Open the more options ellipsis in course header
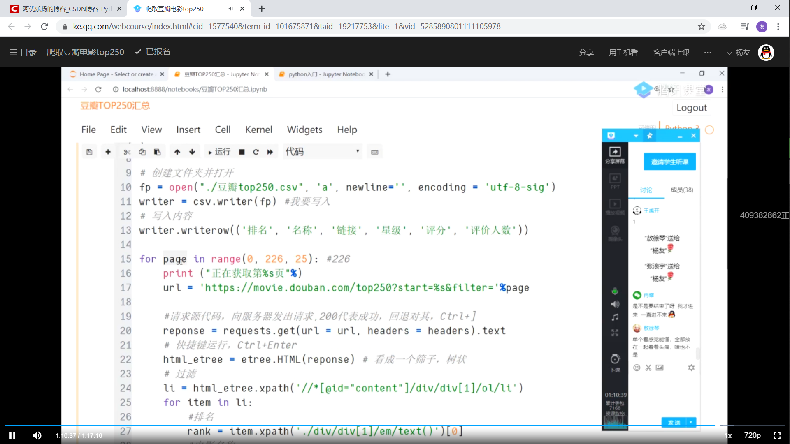790x444 pixels. click(707, 53)
